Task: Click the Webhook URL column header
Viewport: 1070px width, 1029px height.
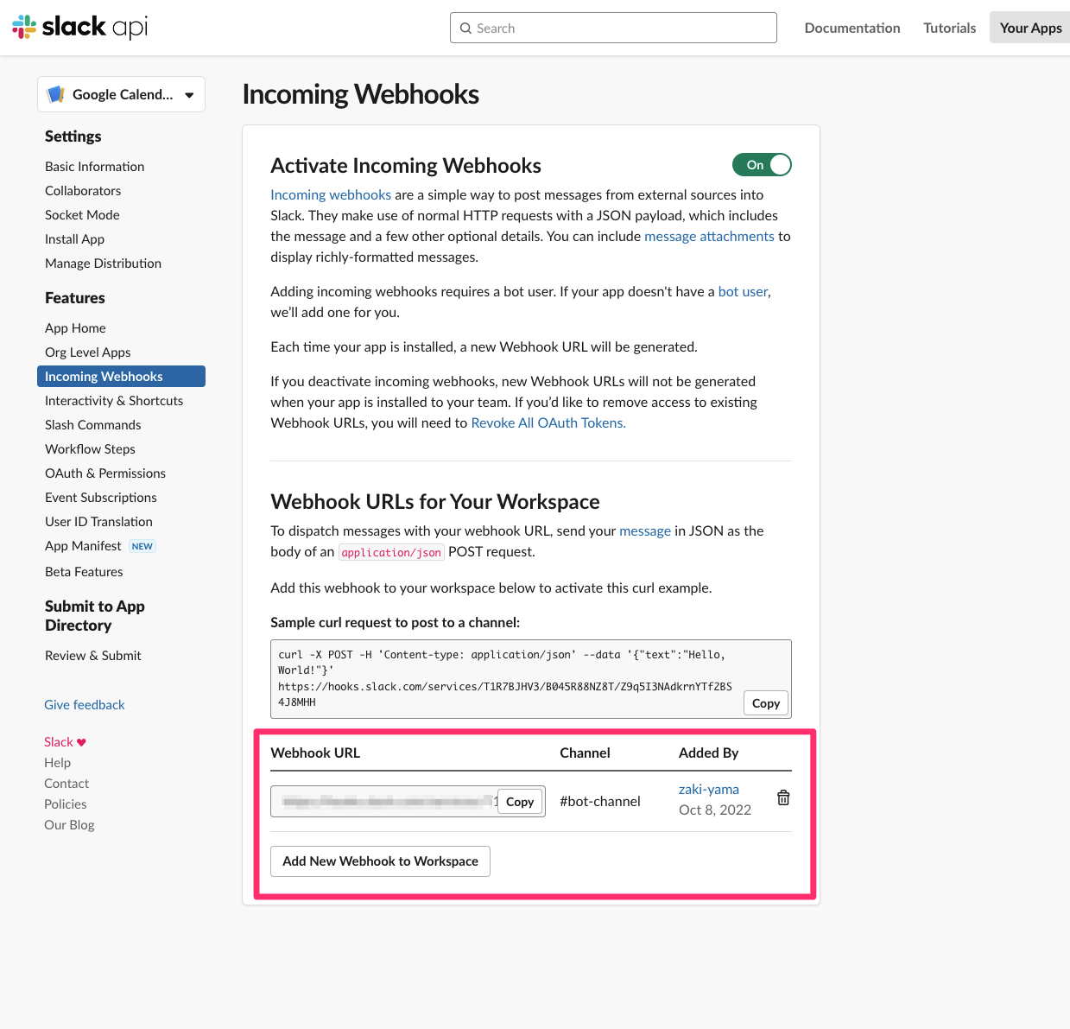Action: click(315, 753)
